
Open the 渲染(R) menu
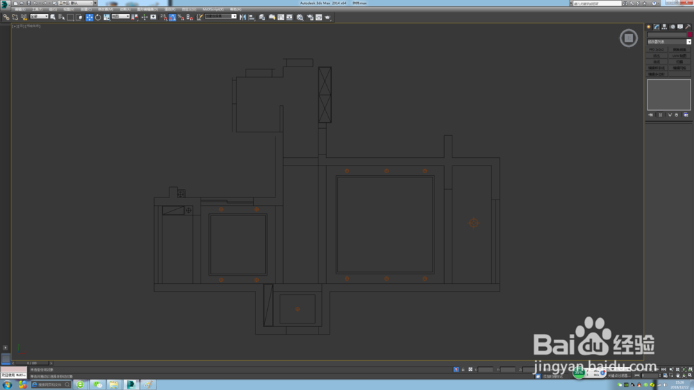click(x=169, y=9)
